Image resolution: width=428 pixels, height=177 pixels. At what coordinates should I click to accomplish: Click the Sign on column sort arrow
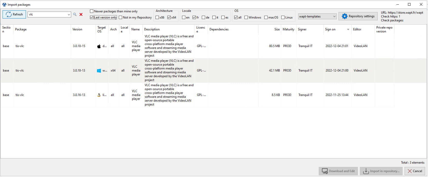pyautogui.click(x=348, y=29)
